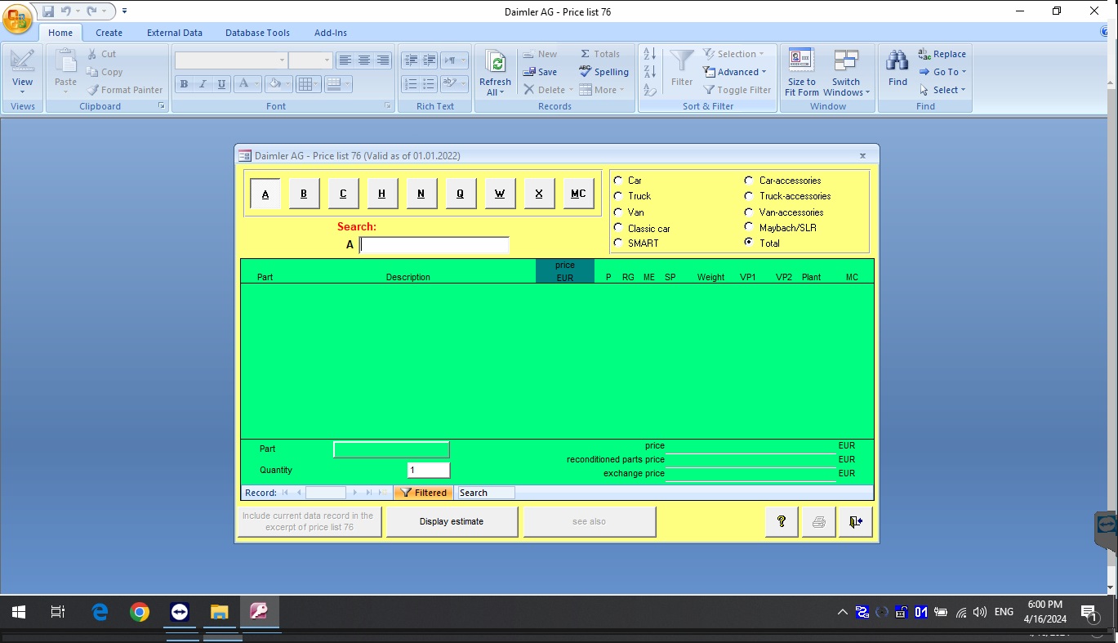Open File Explorer from taskbar
Viewport: 1118px width, 643px height.
(x=219, y=612)
